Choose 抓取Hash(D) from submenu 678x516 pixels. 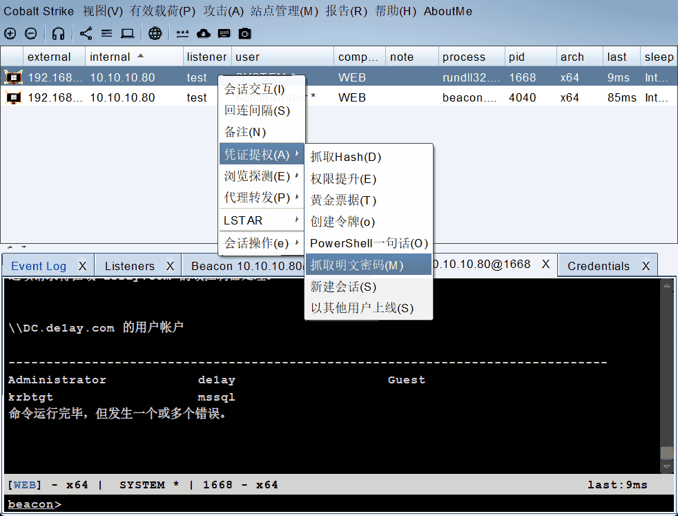pyautogui.click(x=345, y=157)
